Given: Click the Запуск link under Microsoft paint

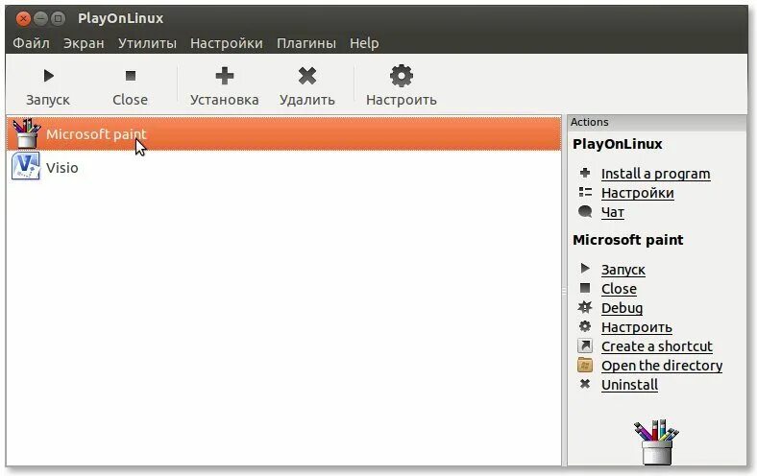Looking at the screenshot, I should click(623, 270).
